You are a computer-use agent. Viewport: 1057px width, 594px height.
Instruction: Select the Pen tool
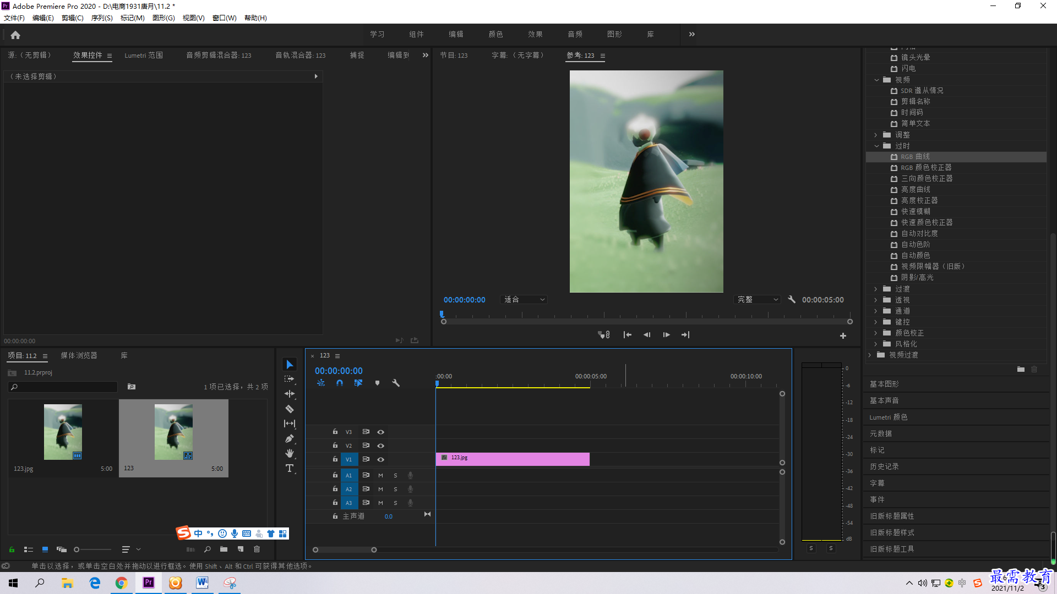pos(290,438)
